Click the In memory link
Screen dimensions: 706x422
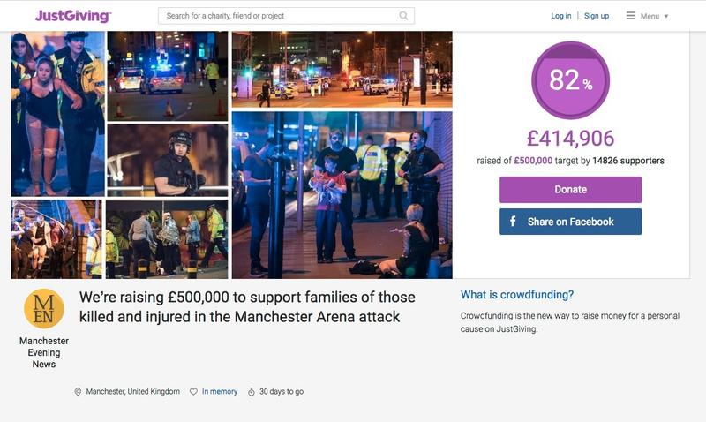(x=219, y=392)
